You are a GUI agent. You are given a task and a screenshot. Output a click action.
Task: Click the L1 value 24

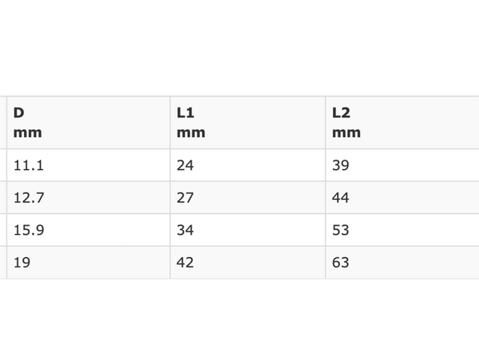click(x=247, y=165)
